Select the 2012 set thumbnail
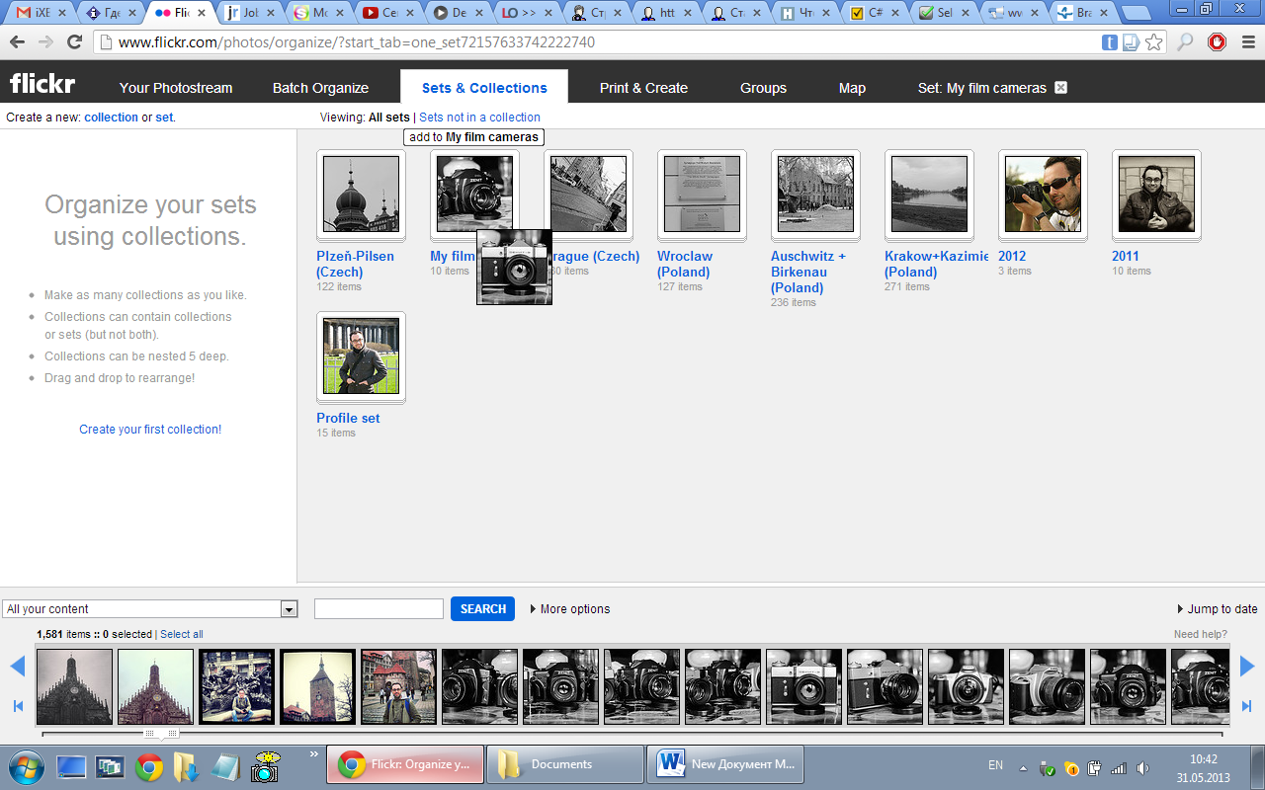 [1043, 195]
